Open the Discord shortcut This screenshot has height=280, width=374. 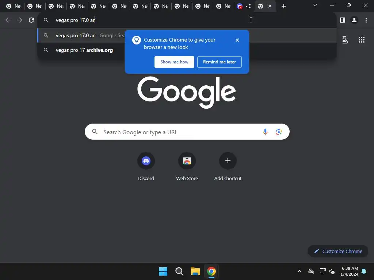click(x=146, y=166)
